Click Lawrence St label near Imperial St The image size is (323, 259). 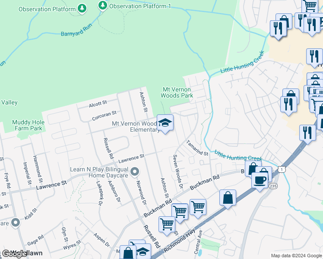tap(51, 185)
